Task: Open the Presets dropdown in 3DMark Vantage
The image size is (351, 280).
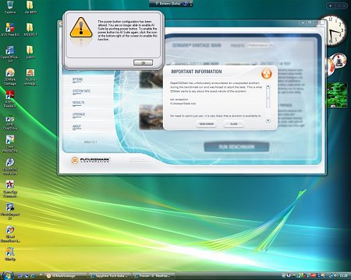Action: (x=260, y=45)
